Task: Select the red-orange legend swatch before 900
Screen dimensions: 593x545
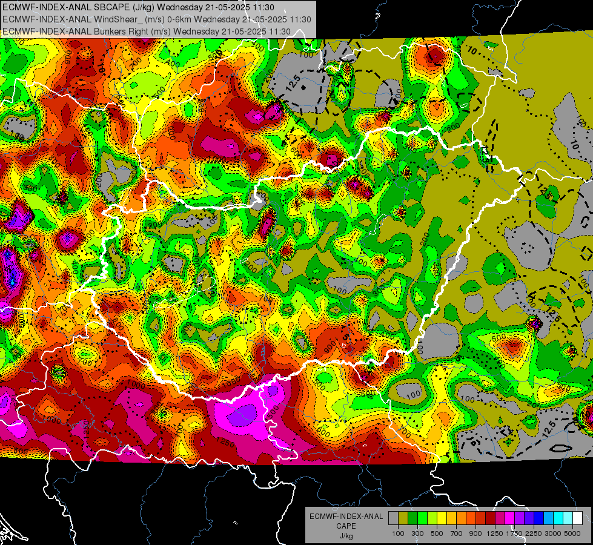Action: [471, 518]
